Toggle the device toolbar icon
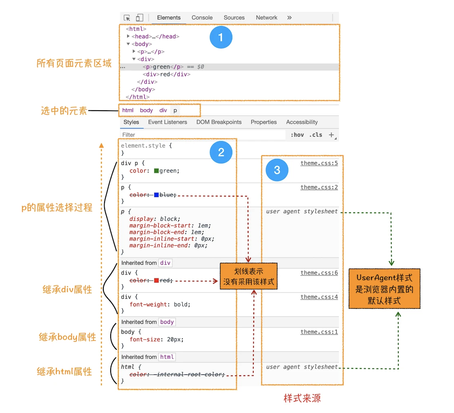 (x=139, y=18)
